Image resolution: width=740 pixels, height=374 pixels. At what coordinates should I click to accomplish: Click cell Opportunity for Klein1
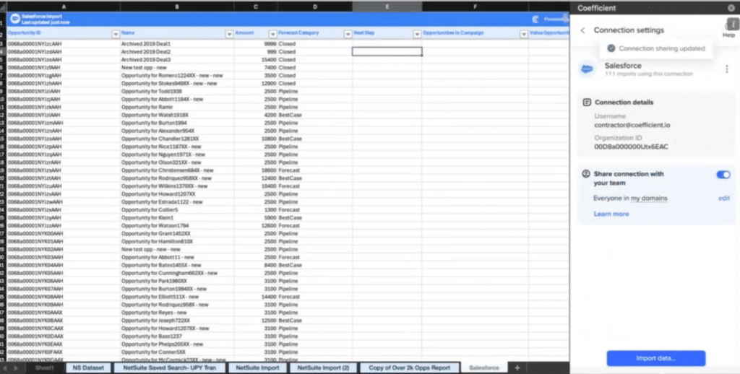(x=177, y=218)
